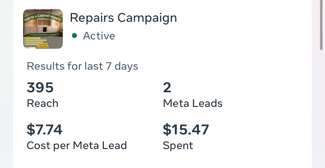Click the Talk to a Cabinet expert banner

[43, 18]
